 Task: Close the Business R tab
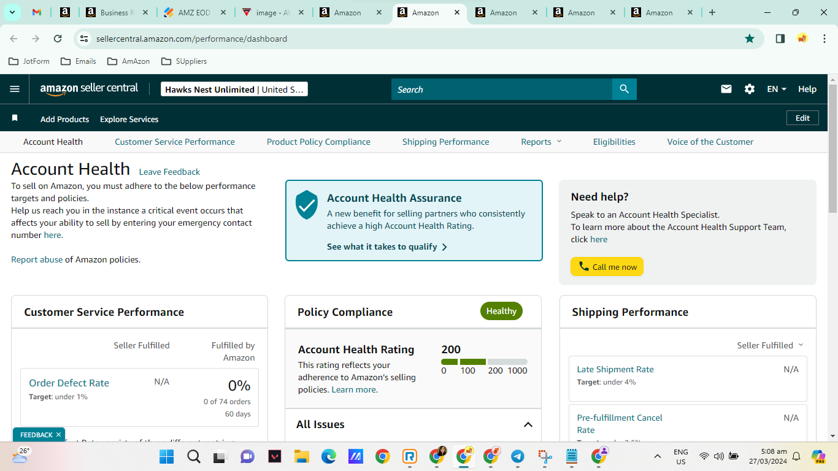tap(145, 12)
